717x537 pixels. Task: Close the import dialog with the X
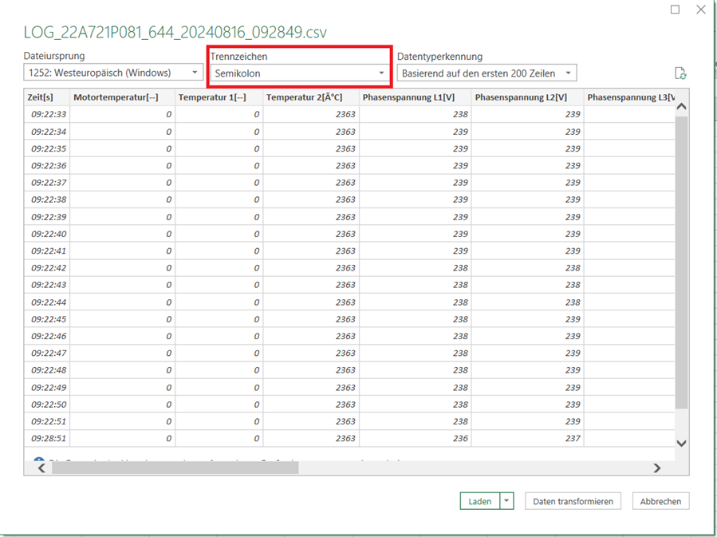[700, 10]
